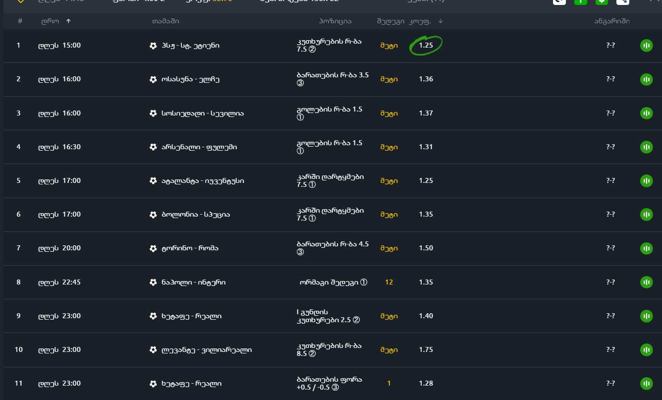662x400 pixels.
Task: Sort by time using დრო arrow
Action: tap(68, 21)
